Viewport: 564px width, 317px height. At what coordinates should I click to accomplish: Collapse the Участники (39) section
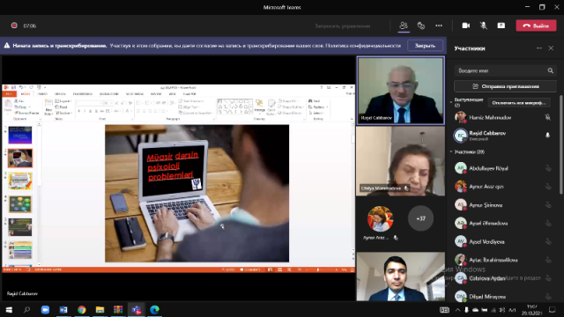click(451, 151)
